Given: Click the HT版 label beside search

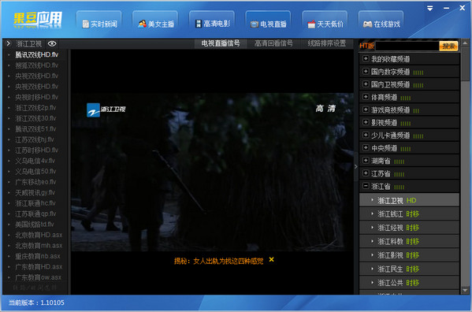Looking at the screenshot, I should pyautogui.click(x=367, y=46).
